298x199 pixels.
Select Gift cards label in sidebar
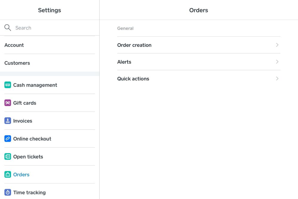click(x=24, y=103)
